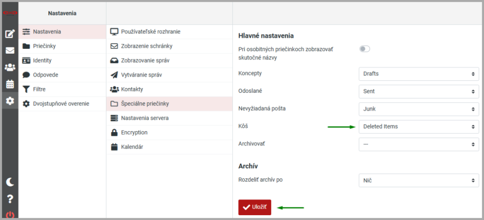
Task: Open the Archivovať folder dropdown
Action: pos(419,144)
